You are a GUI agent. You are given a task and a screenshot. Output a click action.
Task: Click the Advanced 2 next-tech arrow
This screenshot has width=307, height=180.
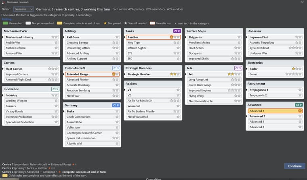click(x=246, y=116)
